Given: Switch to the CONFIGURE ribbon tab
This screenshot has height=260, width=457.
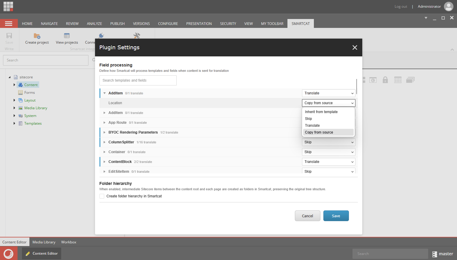Looking at the screenshot, I should [168, 24].
